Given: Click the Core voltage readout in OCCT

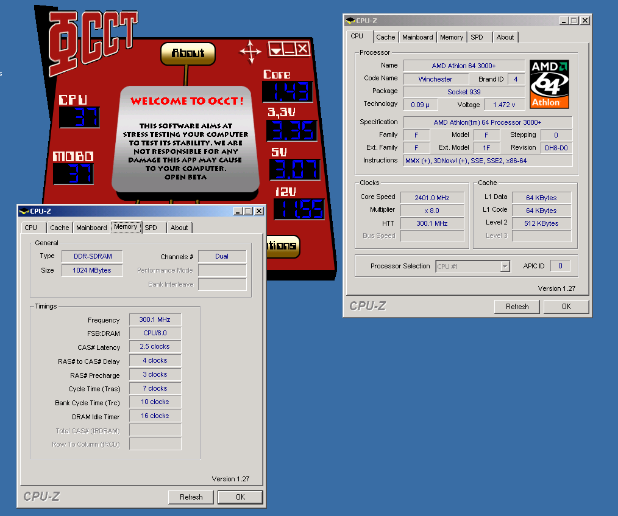Looking at the screenshot, I should (x=287, y=92).
